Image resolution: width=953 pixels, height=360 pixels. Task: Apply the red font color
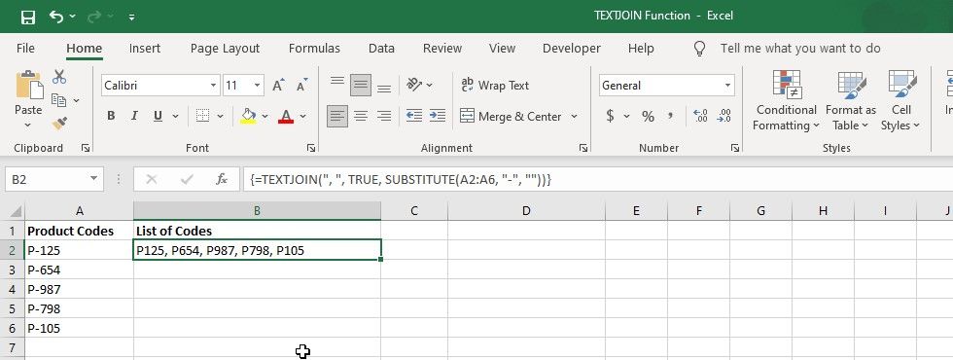click(286, 116)
